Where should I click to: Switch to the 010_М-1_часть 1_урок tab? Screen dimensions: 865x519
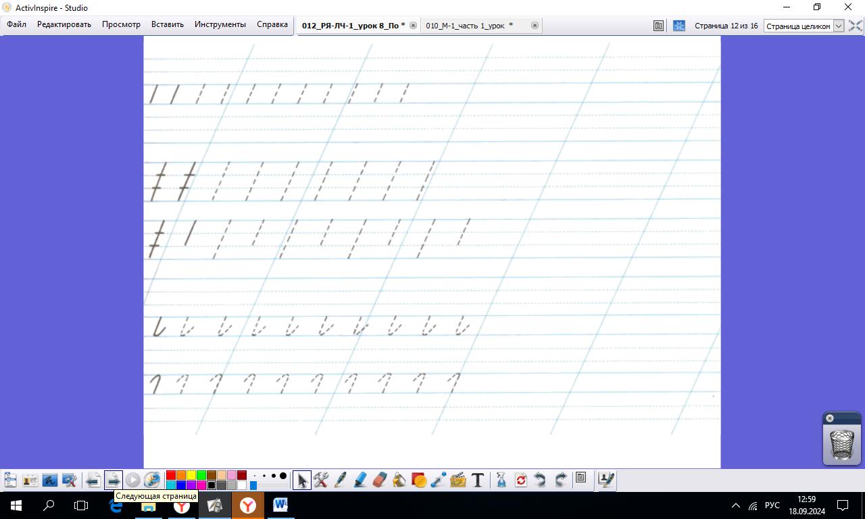coord(470,26)
